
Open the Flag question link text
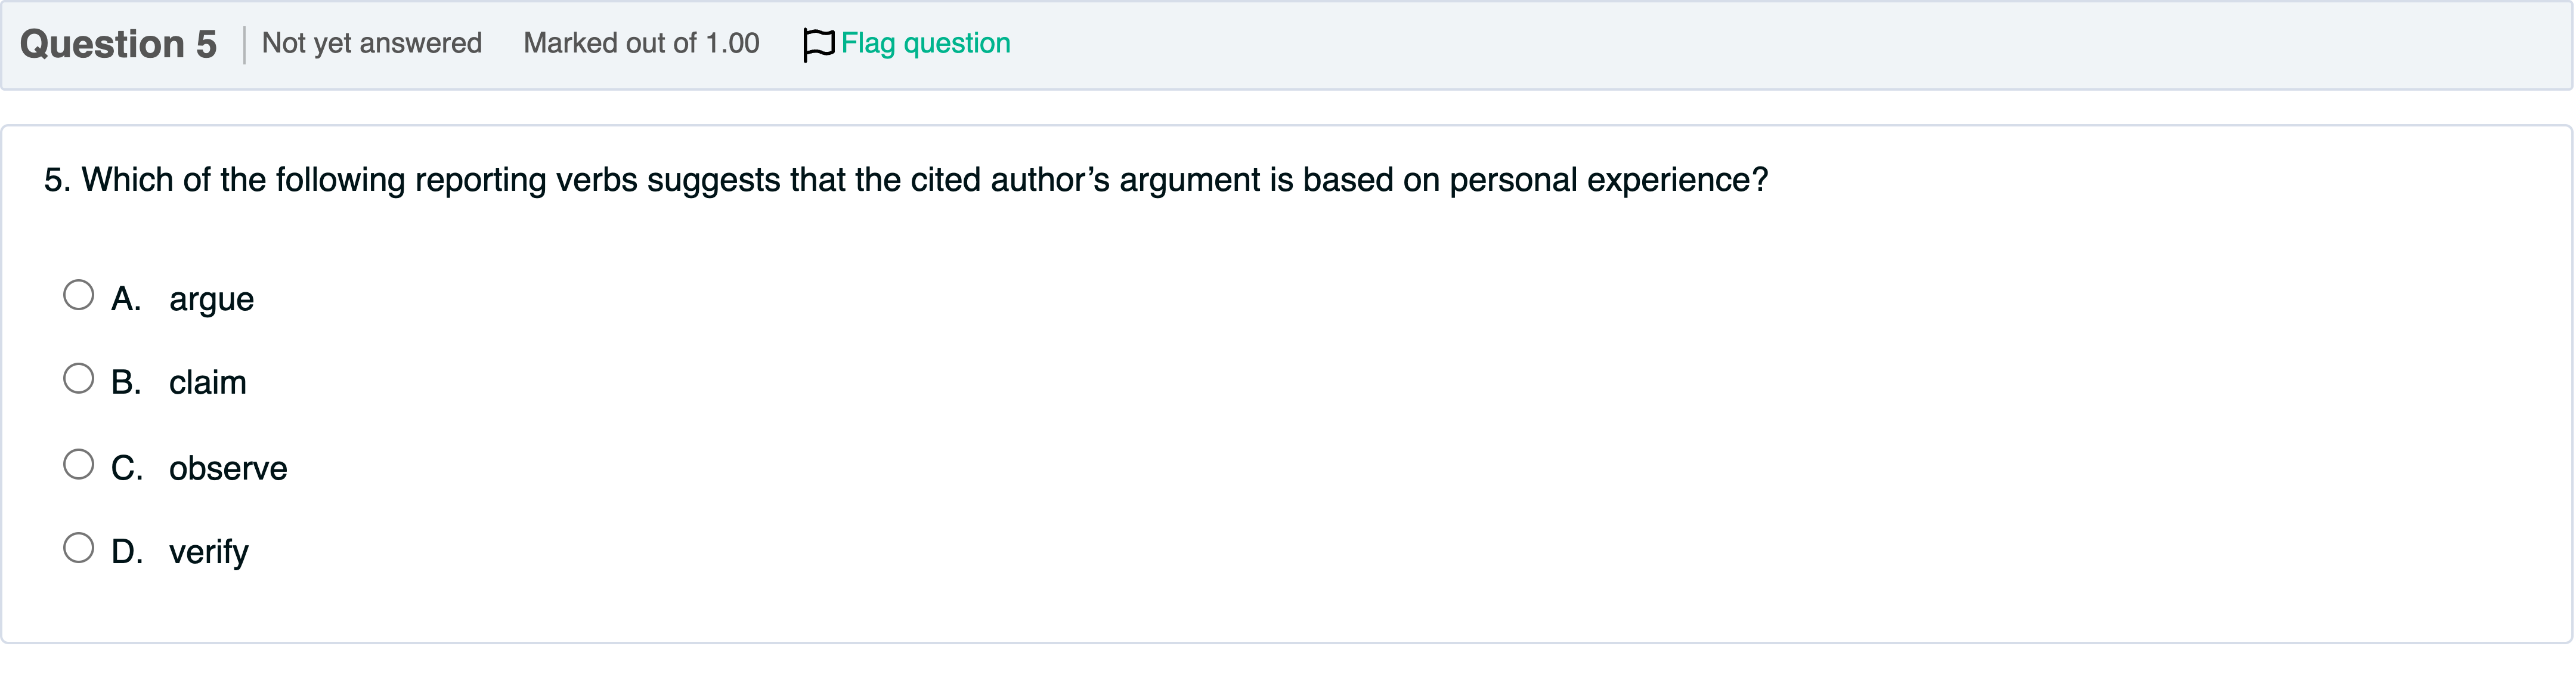click(x=925, y=43)
